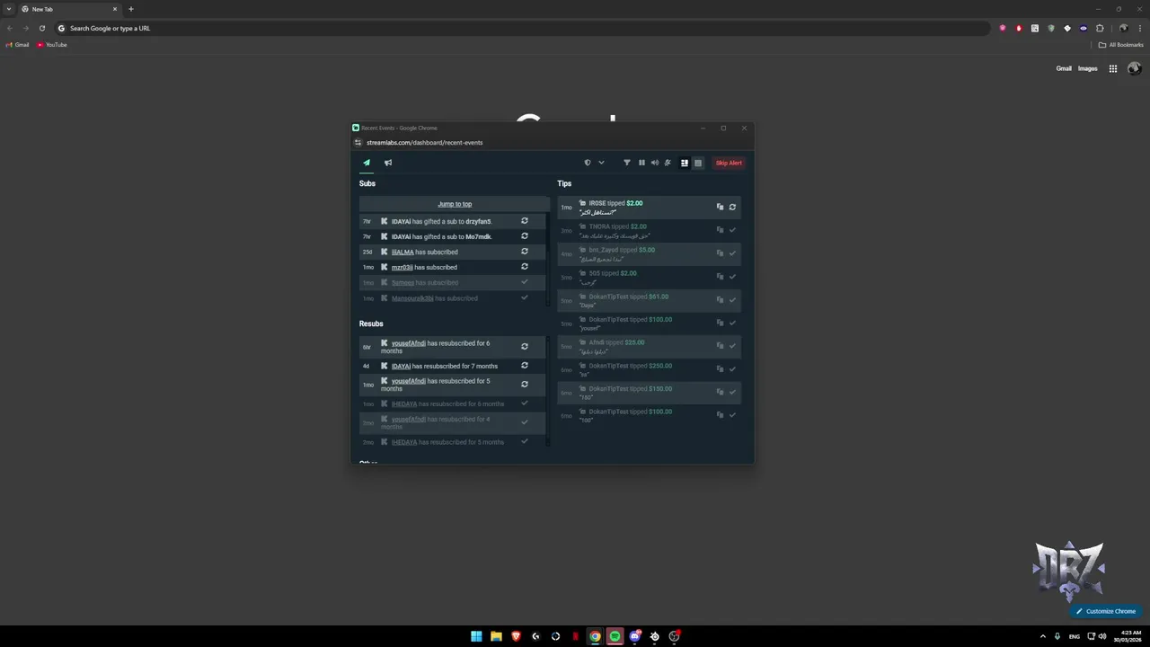View site info icon in Streamlabs popup

[358, 142]
